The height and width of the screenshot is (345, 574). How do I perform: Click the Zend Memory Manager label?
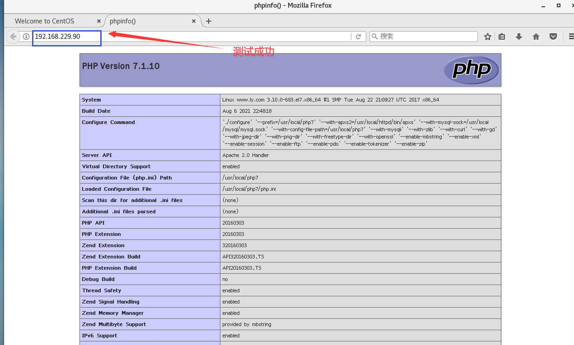coord(113,313)
